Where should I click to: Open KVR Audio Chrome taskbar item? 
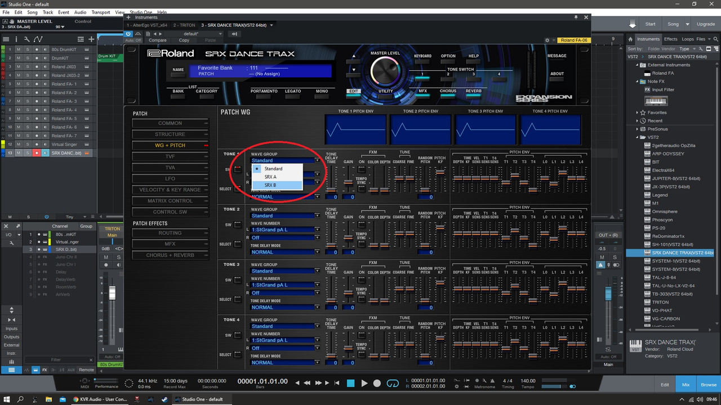(x=101, y=399)
